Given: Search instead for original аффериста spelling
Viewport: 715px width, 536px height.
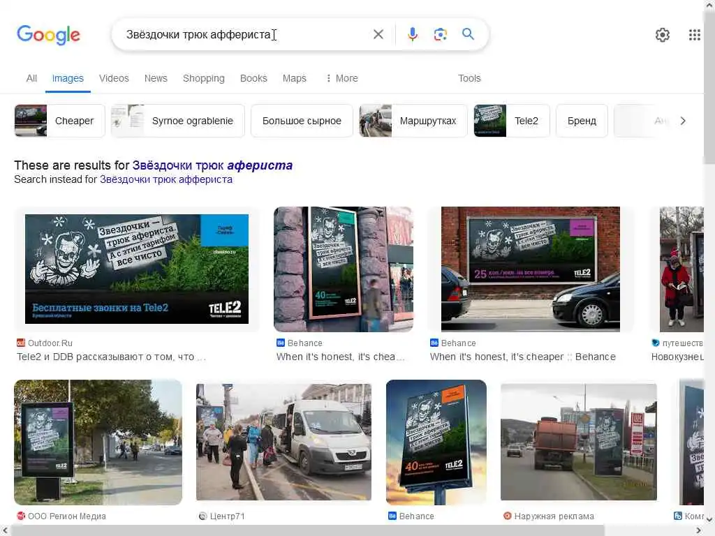Looking at the screenshot, I should pyautogui.click(x=166, y=179).
